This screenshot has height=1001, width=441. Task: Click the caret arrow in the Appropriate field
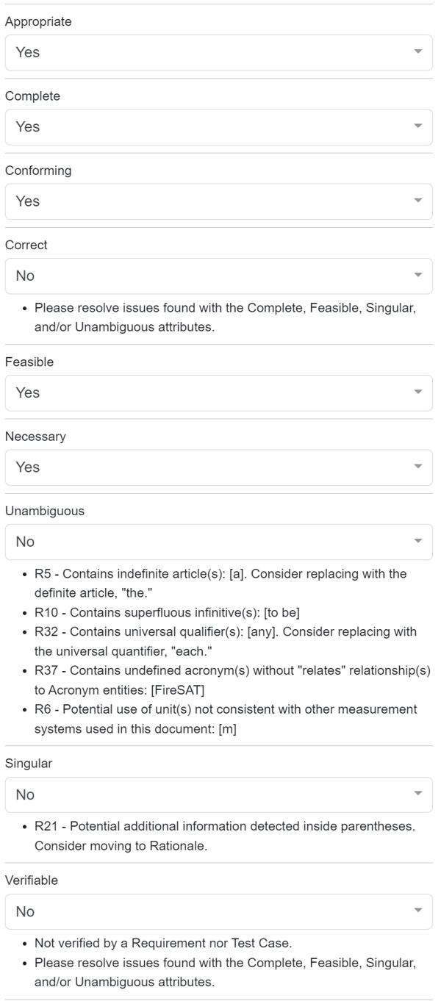pos(418,52)
